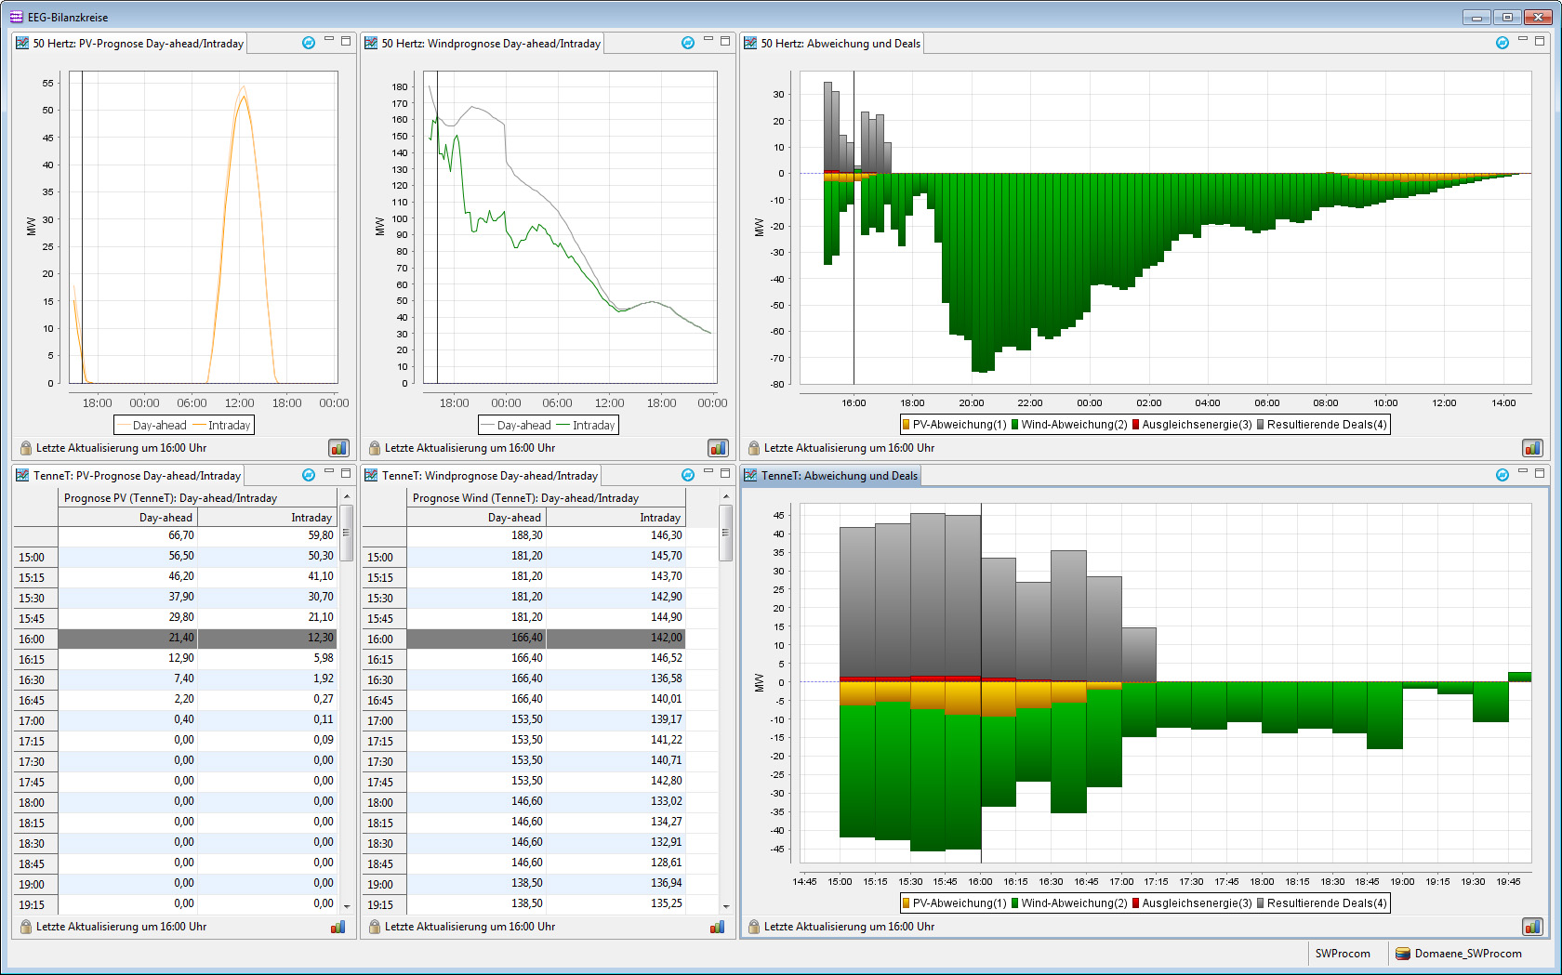The width and height of the screenshot is (1562, 975).
Task: Refresh the 50 Hertz Abweichung und Deals panel
Action: pyautogui.click(x=1502, y=43)
